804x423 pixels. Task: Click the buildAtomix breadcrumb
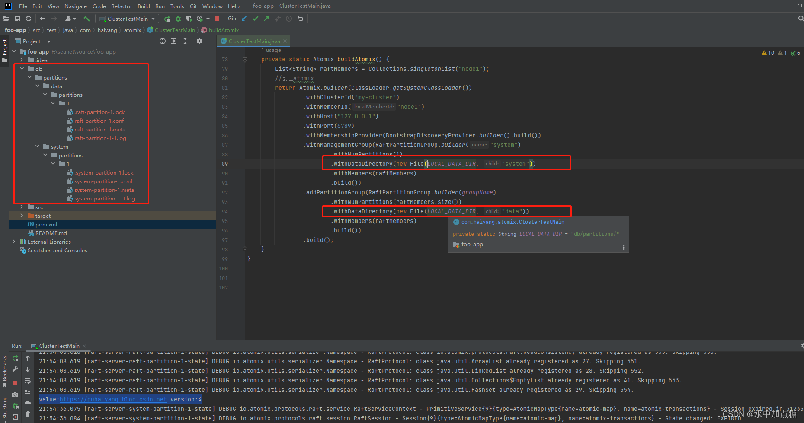pos(224,30)
